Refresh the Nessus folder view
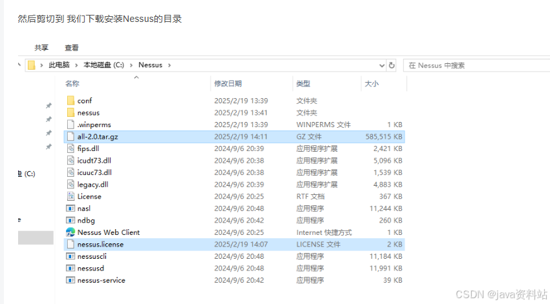 (392, 65)
